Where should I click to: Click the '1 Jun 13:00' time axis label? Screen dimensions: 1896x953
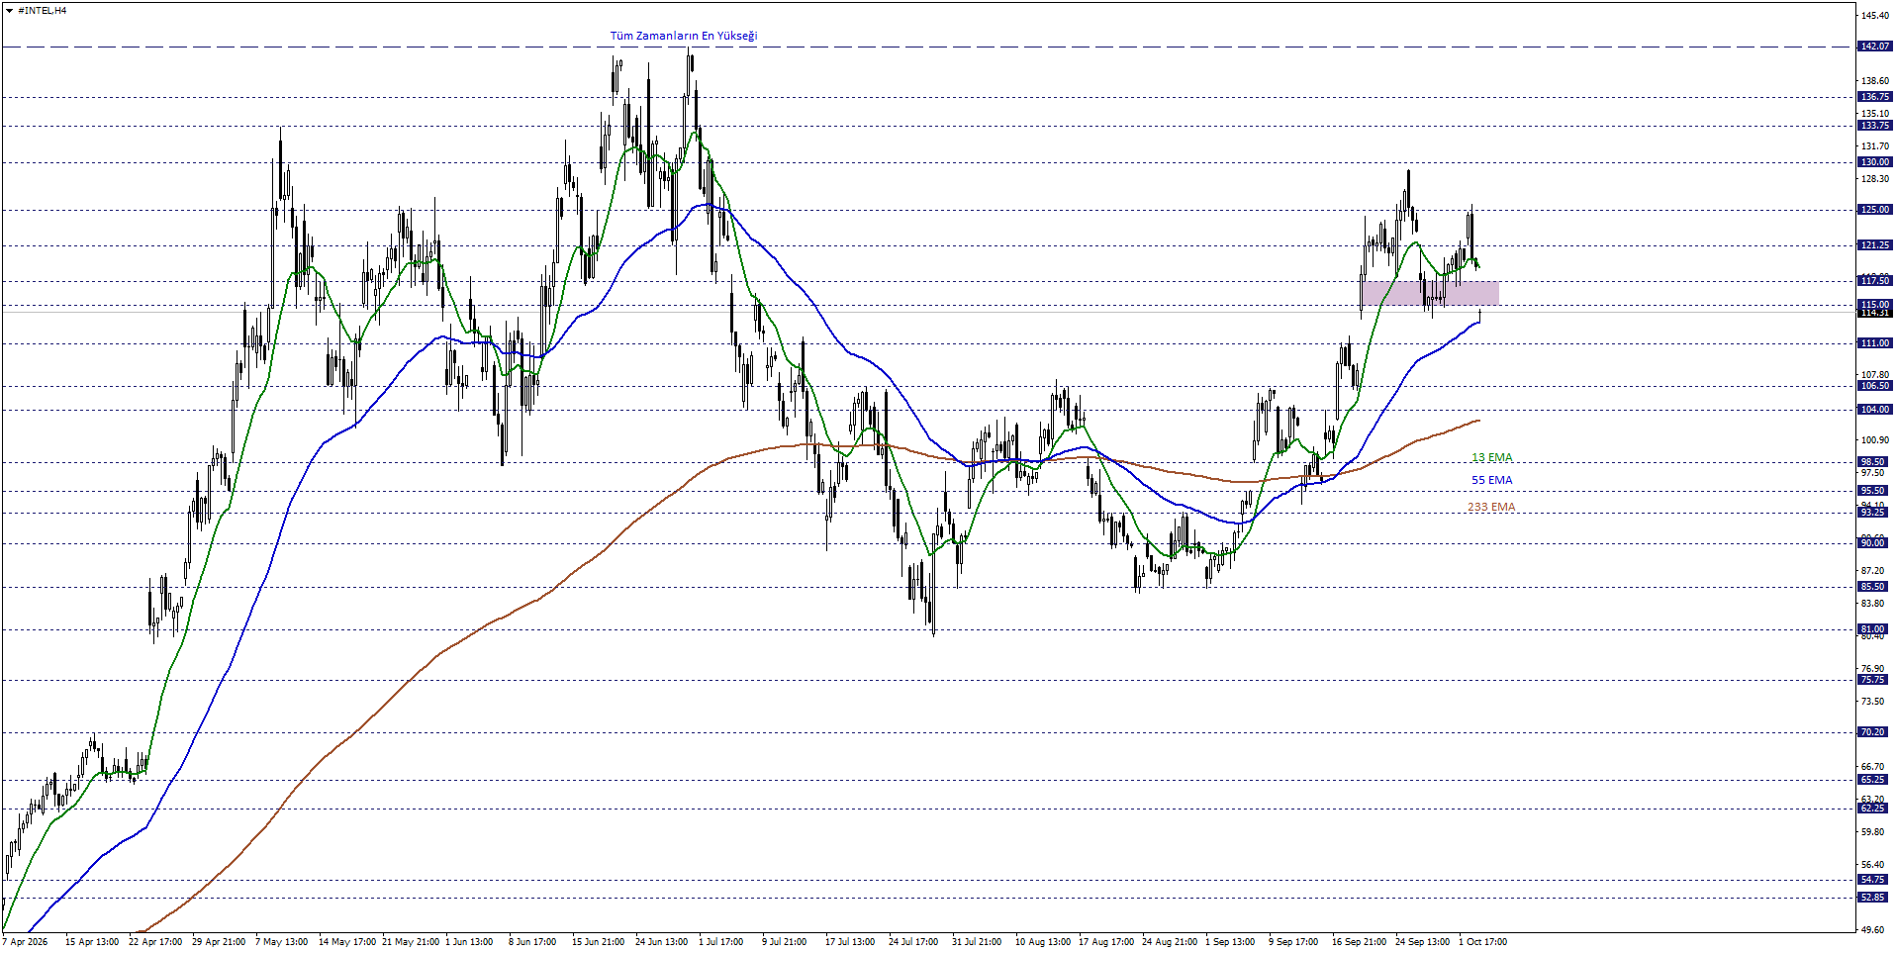(x=469, y=942)
